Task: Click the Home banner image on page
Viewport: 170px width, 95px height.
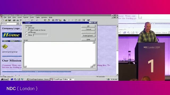Action: pyautogui.click(x=12, y=35)
